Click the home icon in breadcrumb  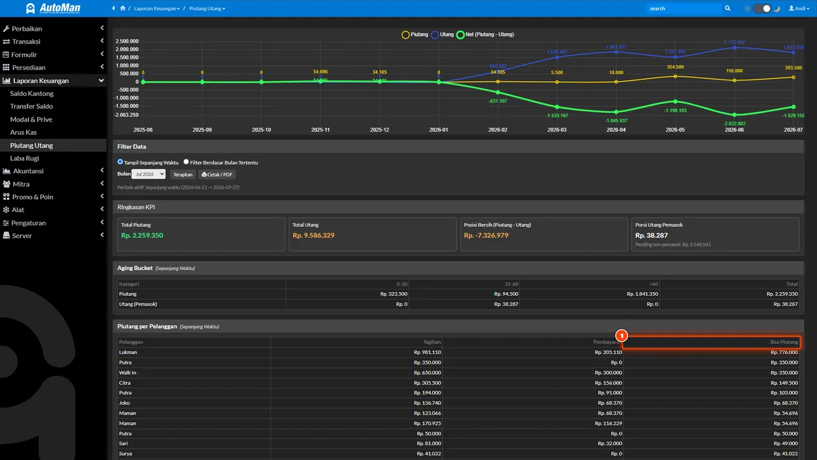coord(123,8)
